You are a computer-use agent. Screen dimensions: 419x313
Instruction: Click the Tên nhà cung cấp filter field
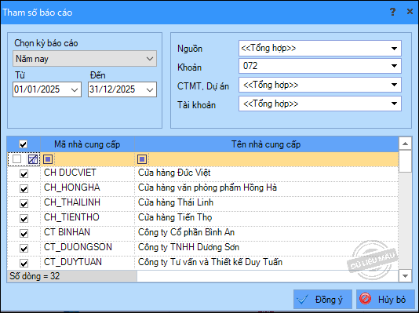[272, 159]
